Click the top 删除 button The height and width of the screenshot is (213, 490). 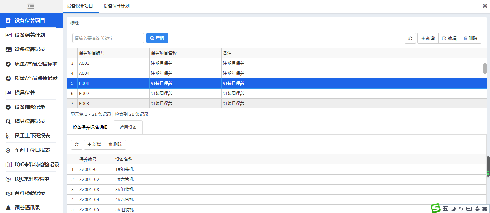click(471, 38)
